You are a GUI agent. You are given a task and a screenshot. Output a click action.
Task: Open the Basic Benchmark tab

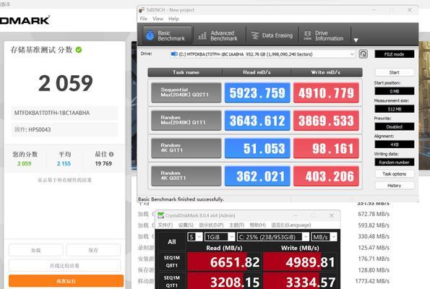tap(167, 35)
